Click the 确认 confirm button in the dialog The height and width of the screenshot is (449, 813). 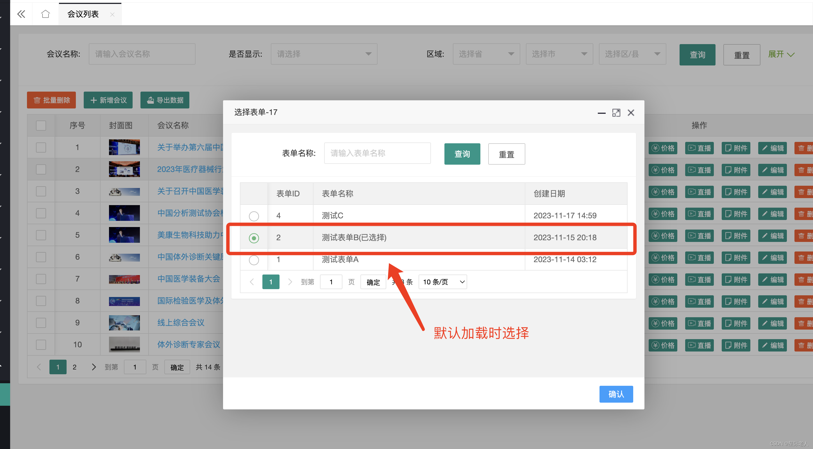pyautogui.click(x=616, y=394)
